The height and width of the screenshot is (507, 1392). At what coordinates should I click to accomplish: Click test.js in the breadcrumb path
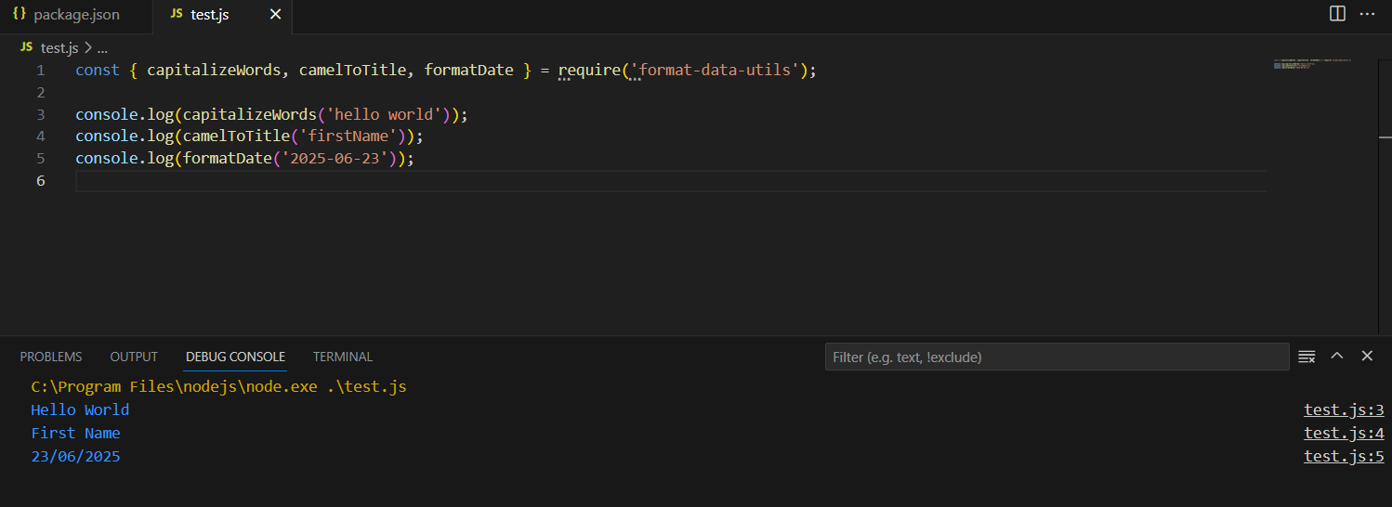(59, 47)
